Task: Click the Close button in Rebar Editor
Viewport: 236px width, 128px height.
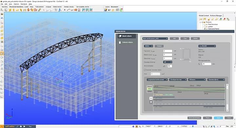Action: (x=229, y=118)
